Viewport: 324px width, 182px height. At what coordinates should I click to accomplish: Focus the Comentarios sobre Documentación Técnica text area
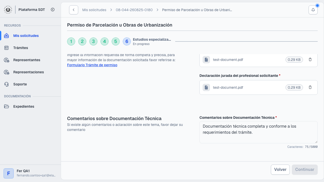[x=258, y=132]
